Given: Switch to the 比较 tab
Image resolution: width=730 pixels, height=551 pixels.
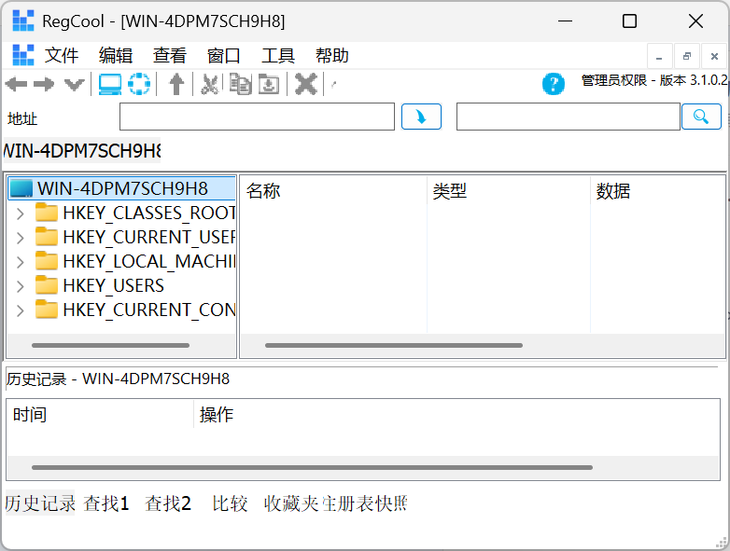Looking at the screenshot, I should coord(230,503).
